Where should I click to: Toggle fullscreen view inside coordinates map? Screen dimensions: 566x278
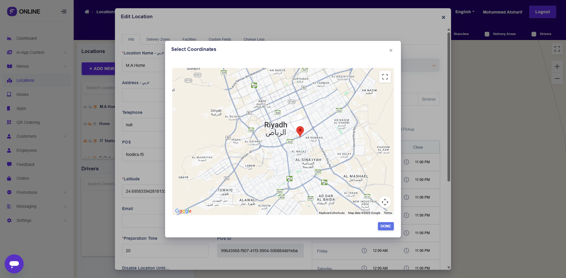pos(385,77)
